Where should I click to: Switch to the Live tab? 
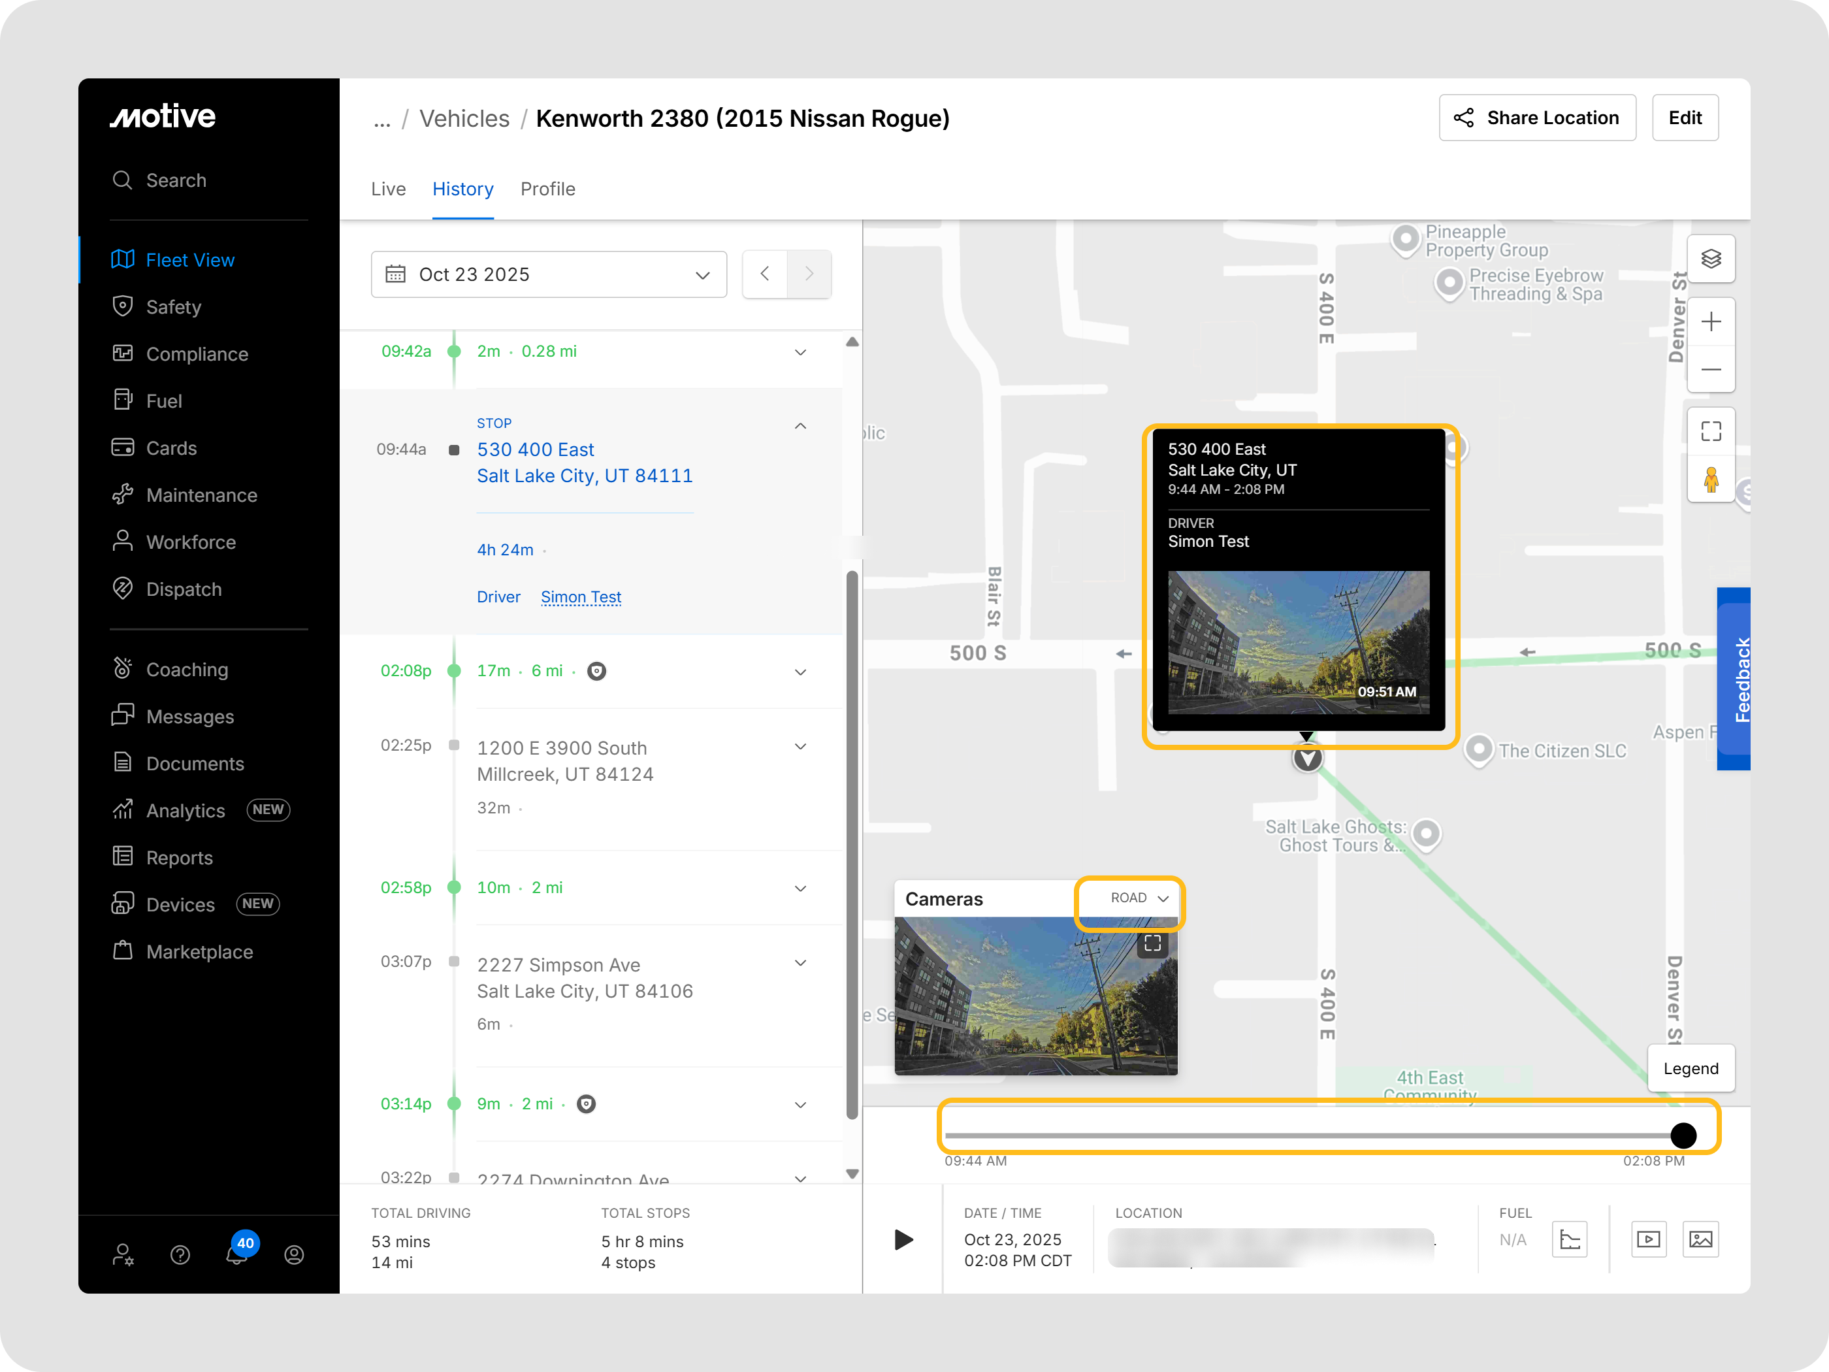(388, 189)
